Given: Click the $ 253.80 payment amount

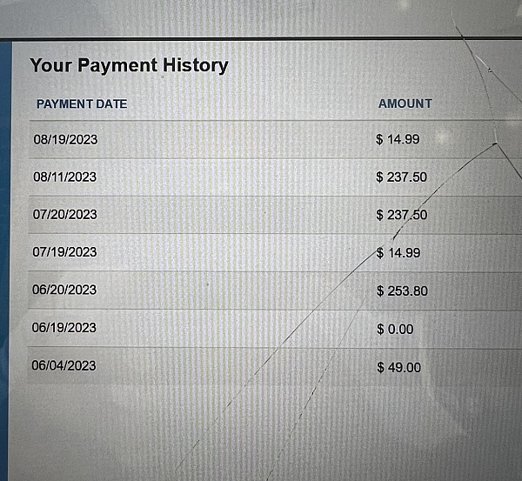Looking at the screenshot, I should pyautogui.click(x=402, y=291).
